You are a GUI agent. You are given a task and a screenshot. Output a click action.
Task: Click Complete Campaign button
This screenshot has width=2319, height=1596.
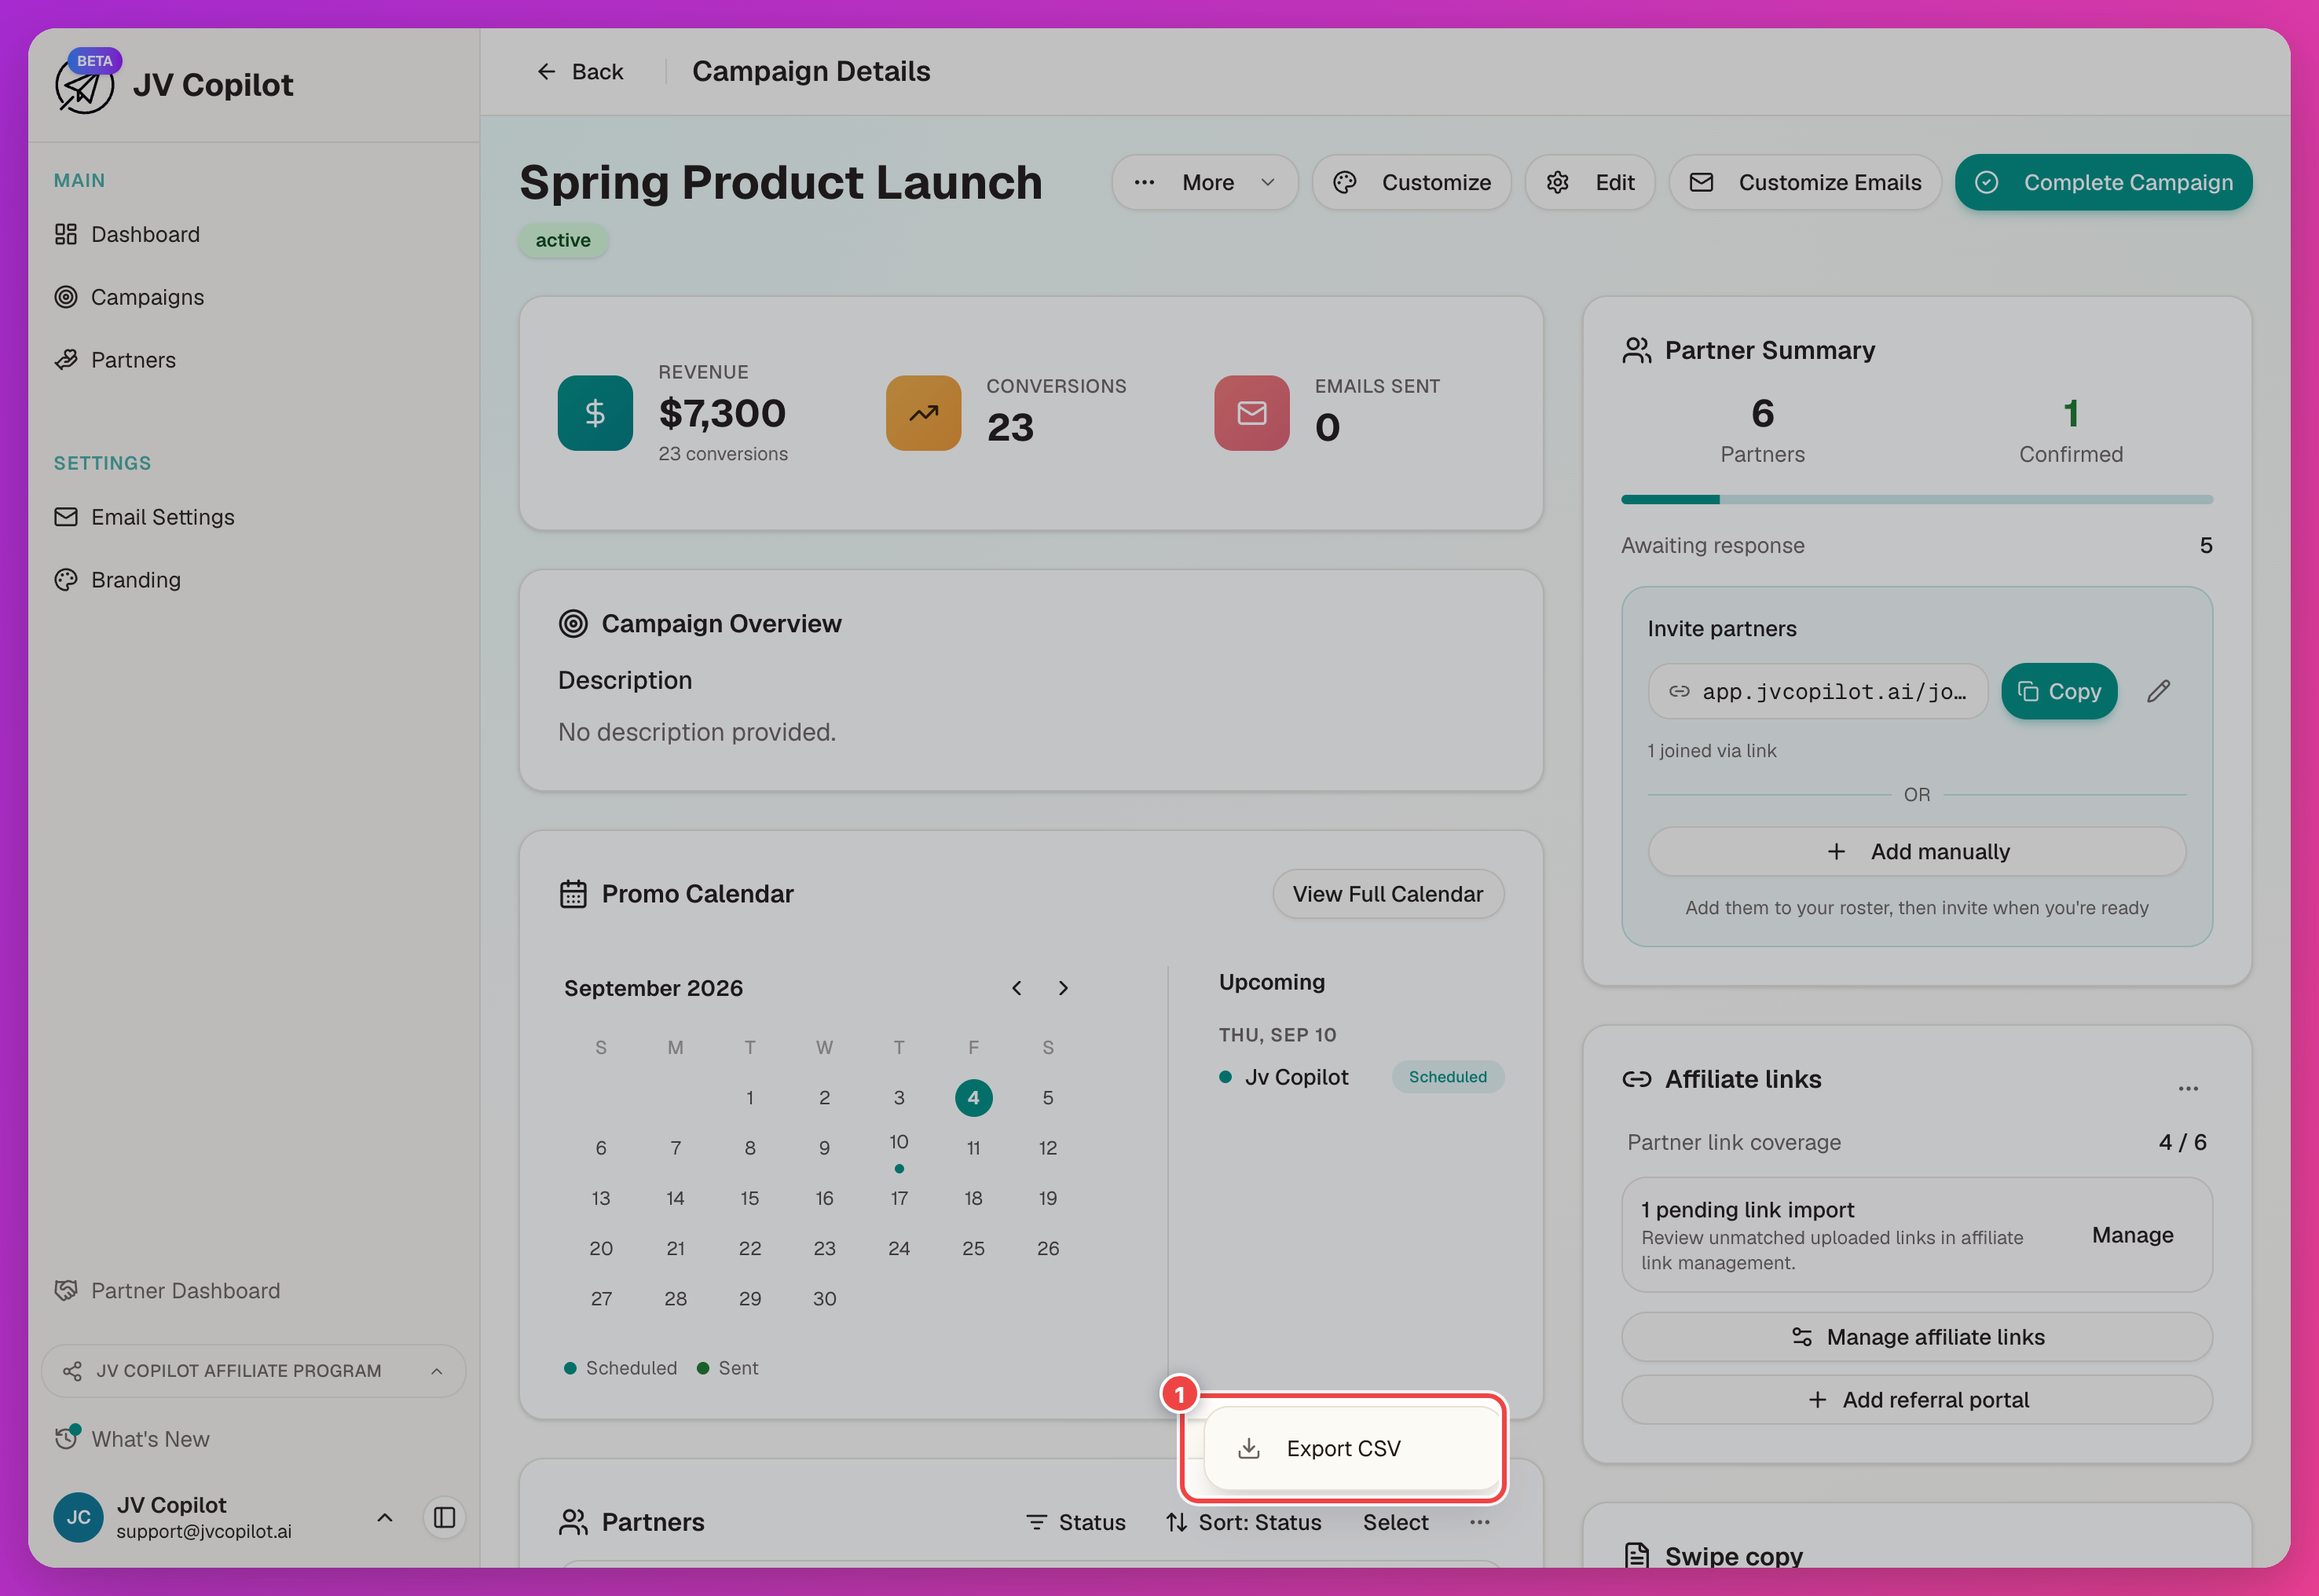click(x=2104, y=182)
